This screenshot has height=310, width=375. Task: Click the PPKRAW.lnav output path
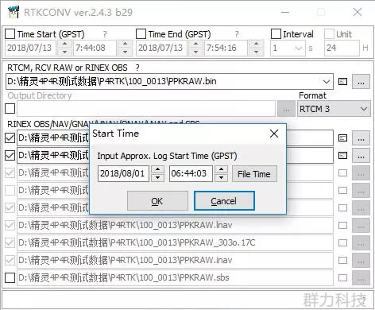point(175,226)
